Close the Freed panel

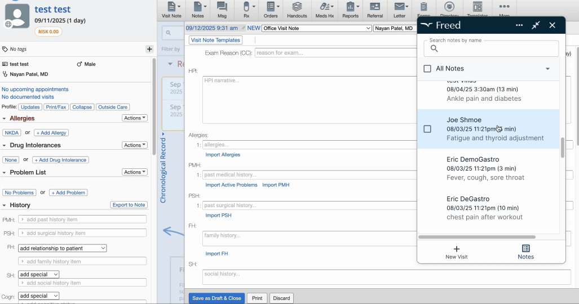tap(552, 25)
